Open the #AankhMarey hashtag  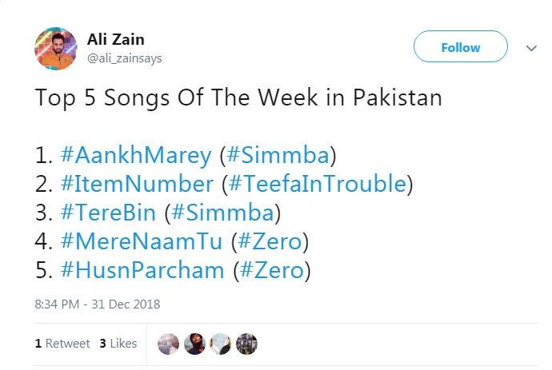tap(135, 155)
